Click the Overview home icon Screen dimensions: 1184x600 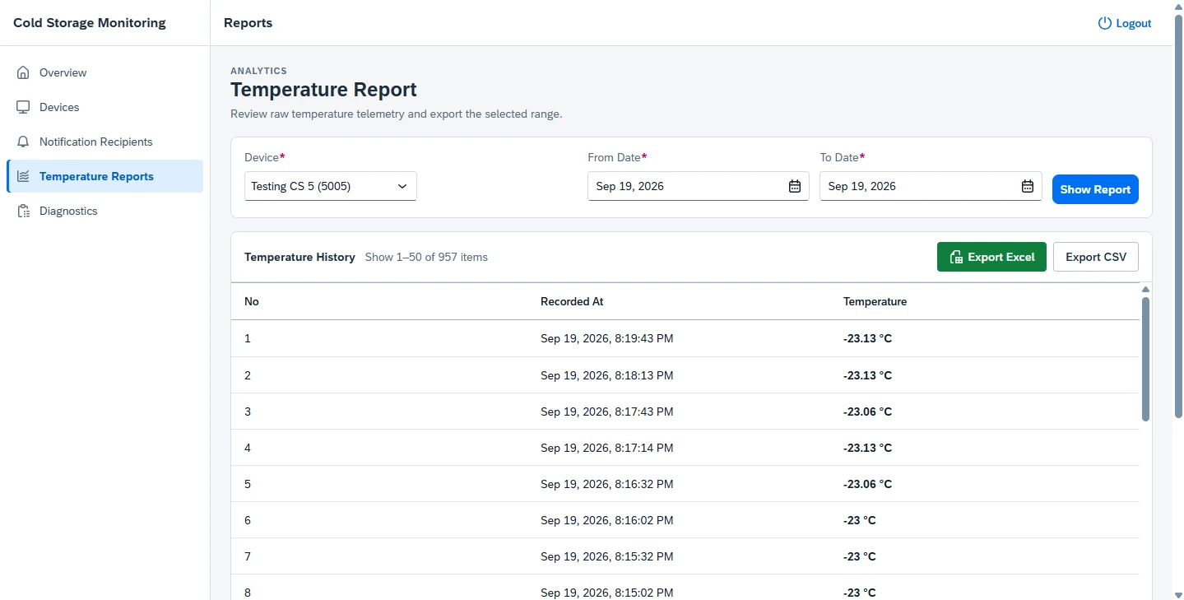point(23,72)
